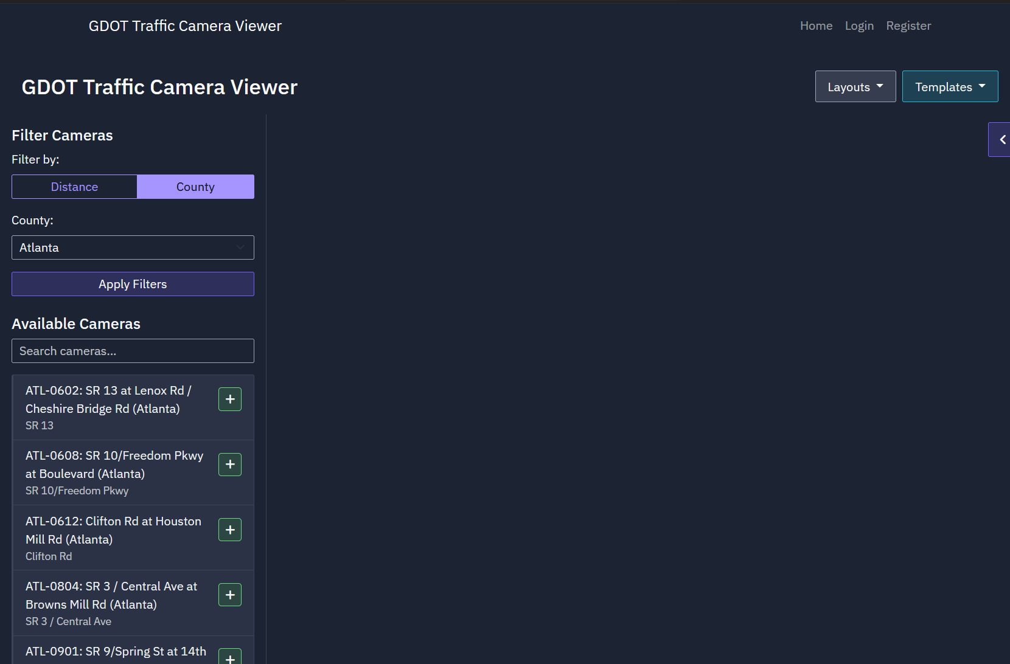Image resolution: width=1010 pixels, height=664 pixels.
Task: Switch filter mode to Distance
Action: (x=74, y=187)
